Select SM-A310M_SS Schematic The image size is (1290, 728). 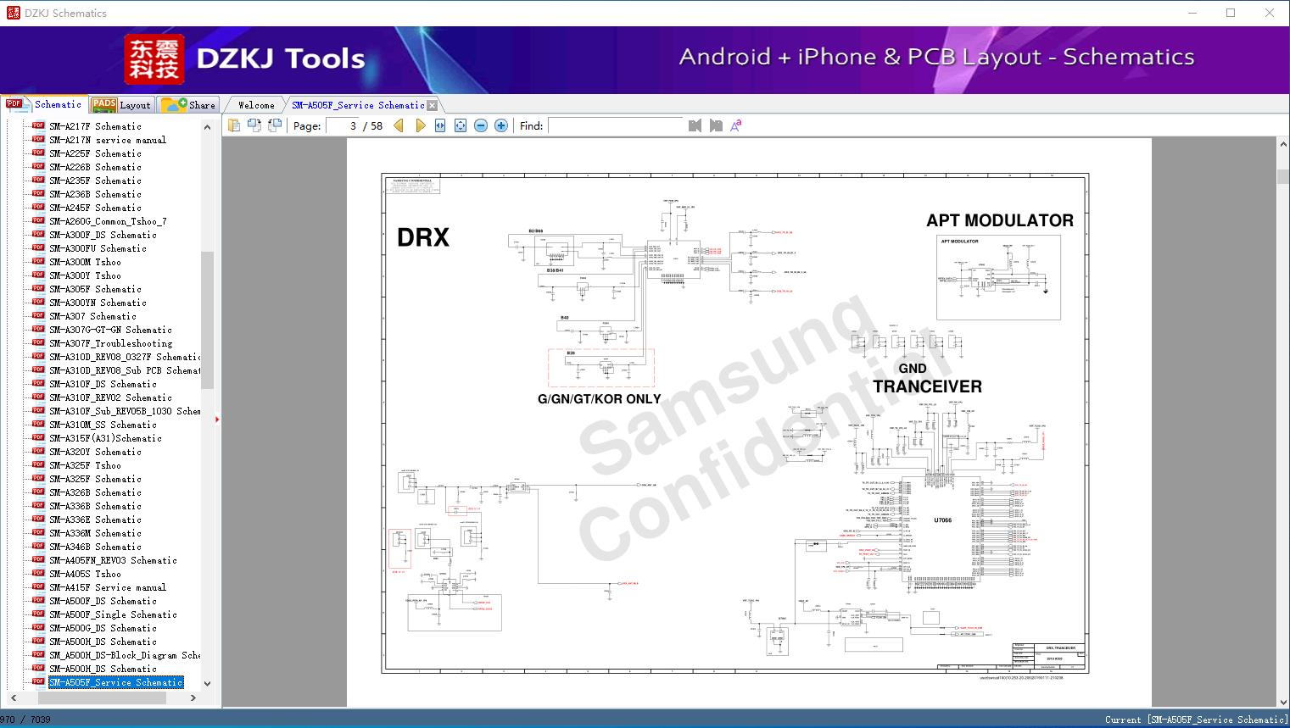tap(103, 425)
